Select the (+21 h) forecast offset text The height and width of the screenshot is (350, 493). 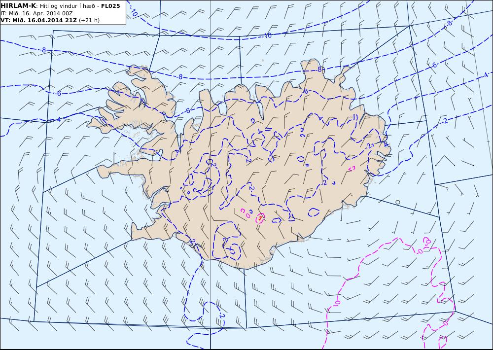click(89, 20)
